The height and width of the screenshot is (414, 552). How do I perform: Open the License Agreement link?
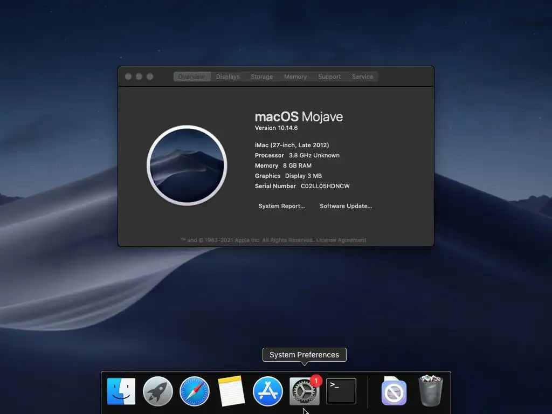341,240
